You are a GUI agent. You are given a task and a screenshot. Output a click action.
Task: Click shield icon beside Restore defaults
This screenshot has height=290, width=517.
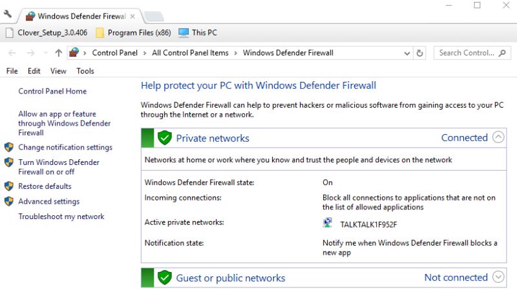9,186
